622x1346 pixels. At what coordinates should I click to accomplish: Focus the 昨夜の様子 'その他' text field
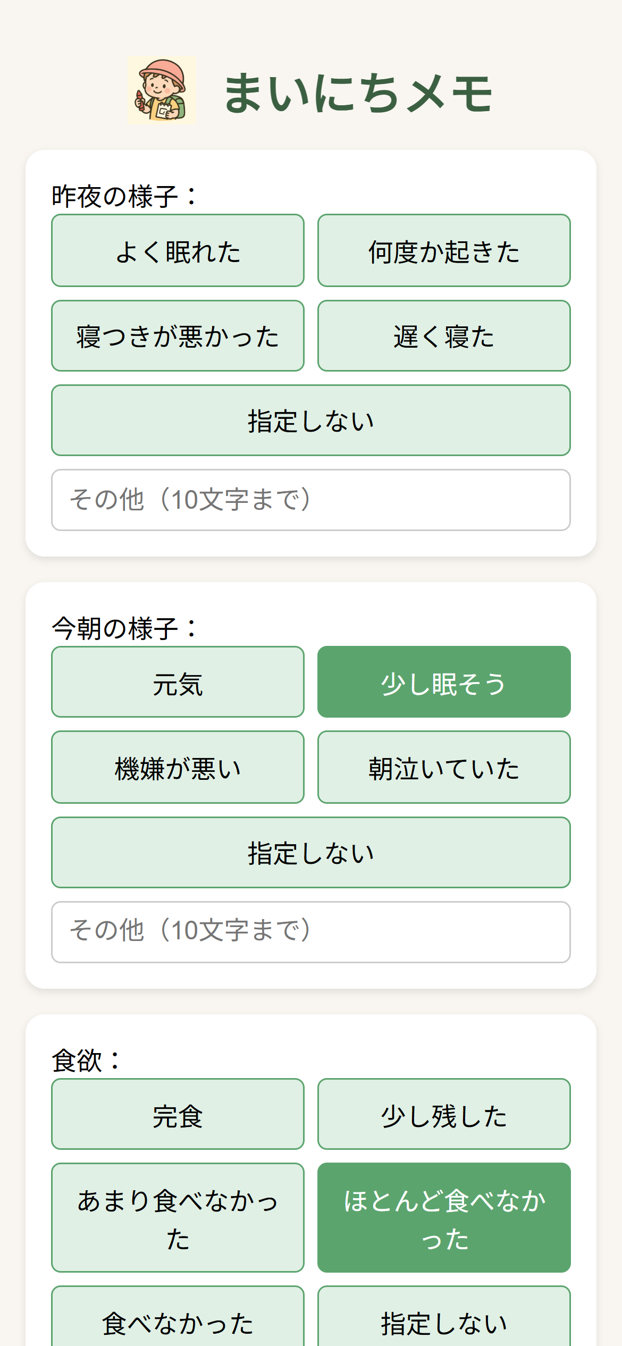tap(311, 500)
